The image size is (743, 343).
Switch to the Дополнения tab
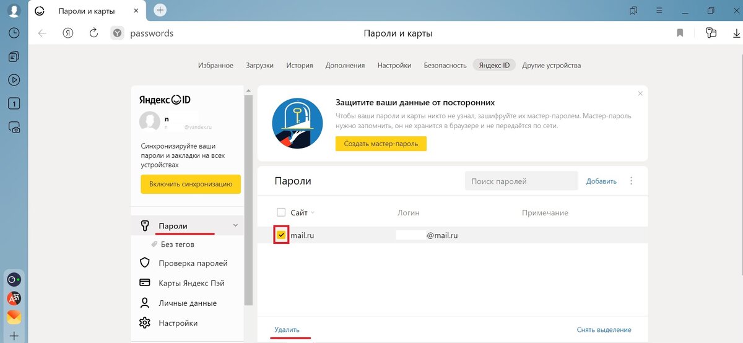coord(345,65)
